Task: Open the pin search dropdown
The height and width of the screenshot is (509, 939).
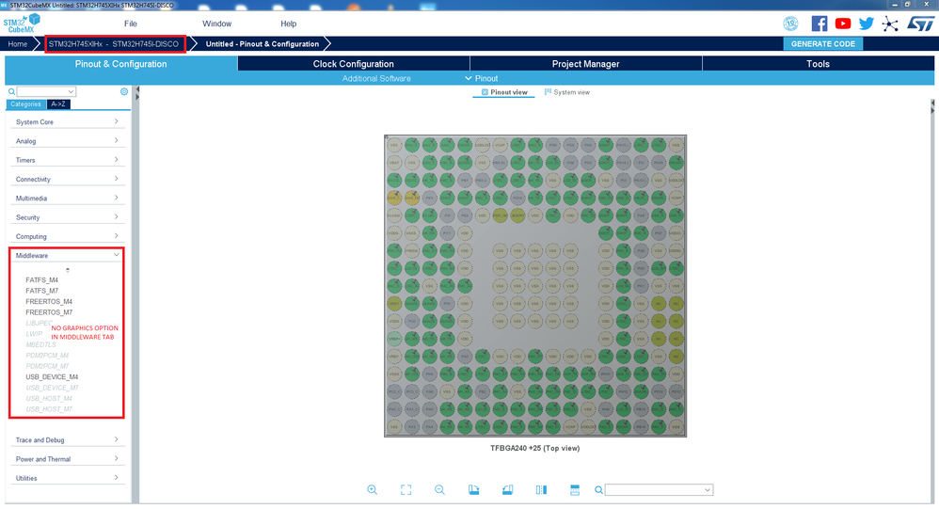Action: click(x=708, y=490)
